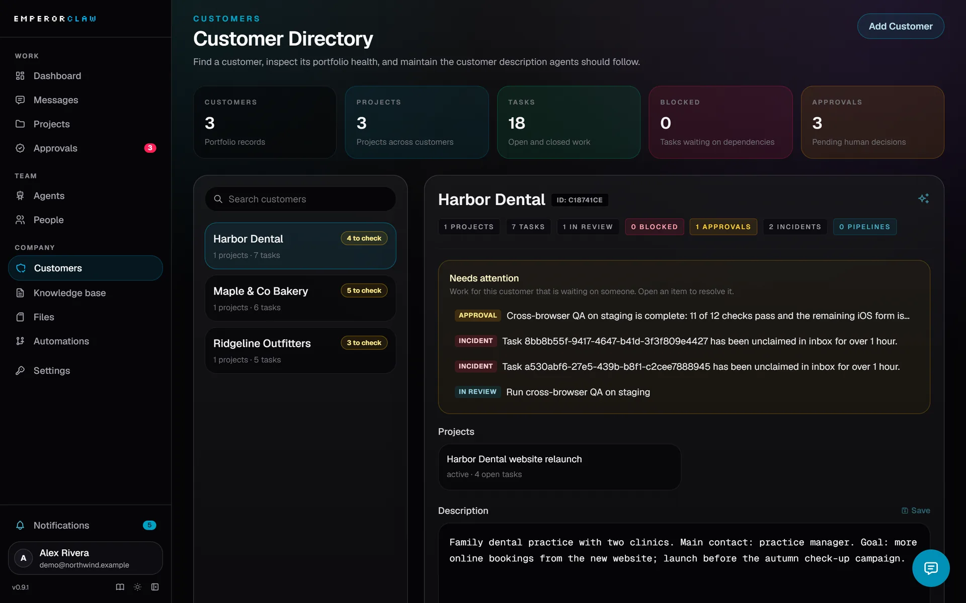This screenshot has height=603, width=966.
Task: Click the 3 to check badge
Action: click(x=364, y=343)
